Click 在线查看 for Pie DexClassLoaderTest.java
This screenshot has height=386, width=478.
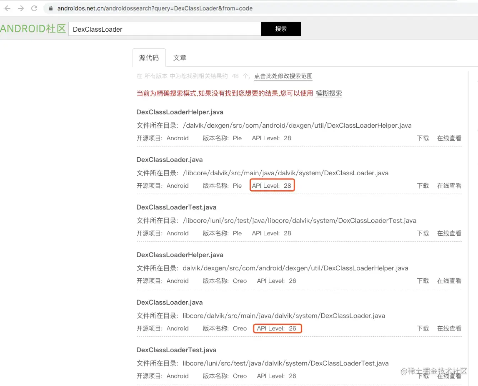[x=449, y=233]
